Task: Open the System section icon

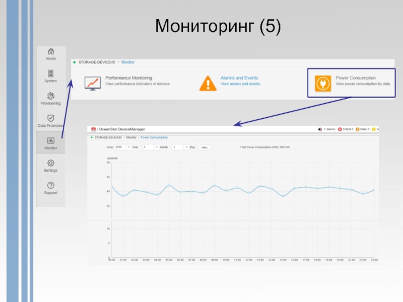Action: (51, 73)
